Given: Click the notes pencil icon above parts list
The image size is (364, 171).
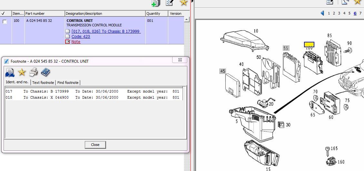Looking at the screenshot, I should pos(170,3).
